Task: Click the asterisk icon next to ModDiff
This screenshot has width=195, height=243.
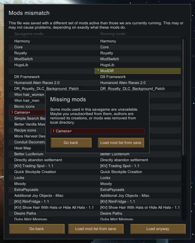Action: pos(98,71)
